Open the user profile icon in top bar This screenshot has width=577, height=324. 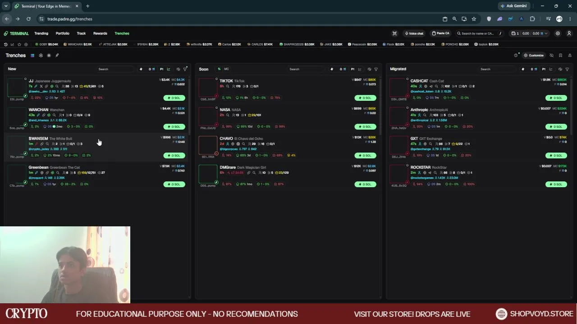click(569, 33)
